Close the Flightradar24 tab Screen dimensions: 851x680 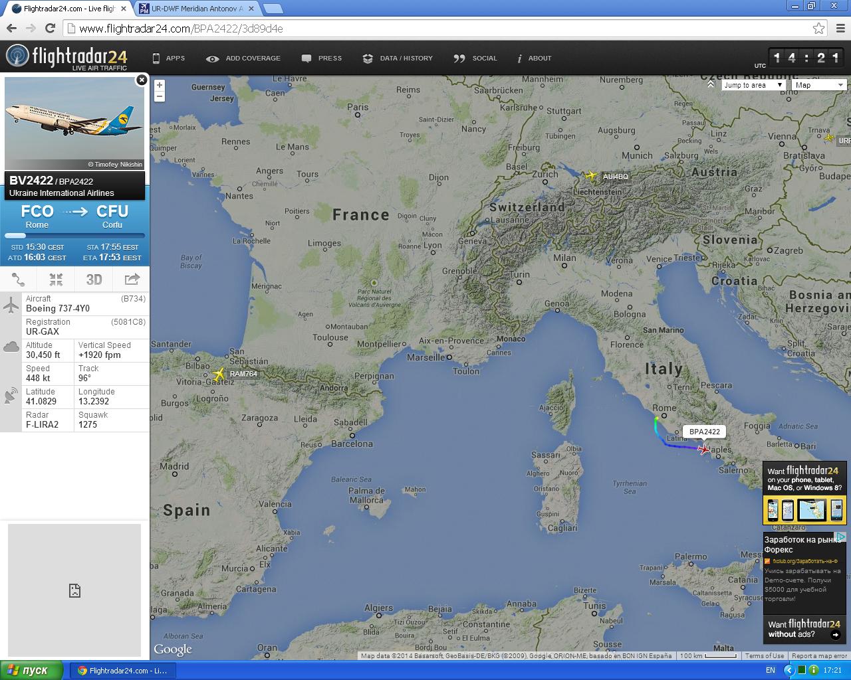click(123, 9)
